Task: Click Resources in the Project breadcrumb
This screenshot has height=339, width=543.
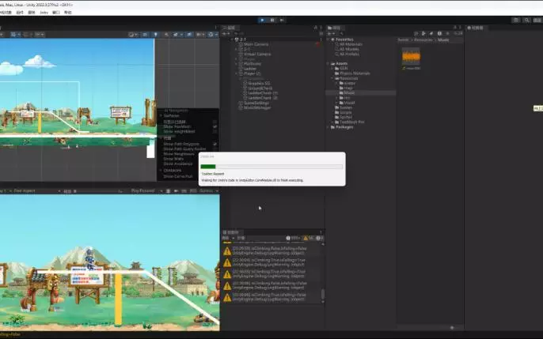Action: (x=423, y=40)
